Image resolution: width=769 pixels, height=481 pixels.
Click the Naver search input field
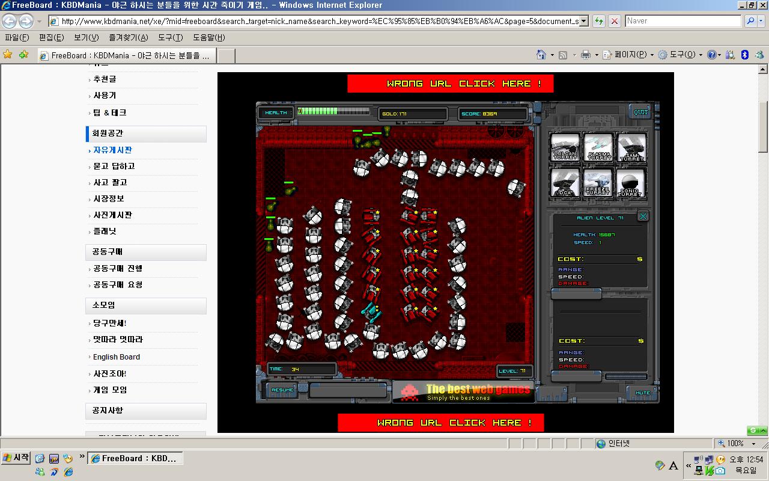coord(683,21)
